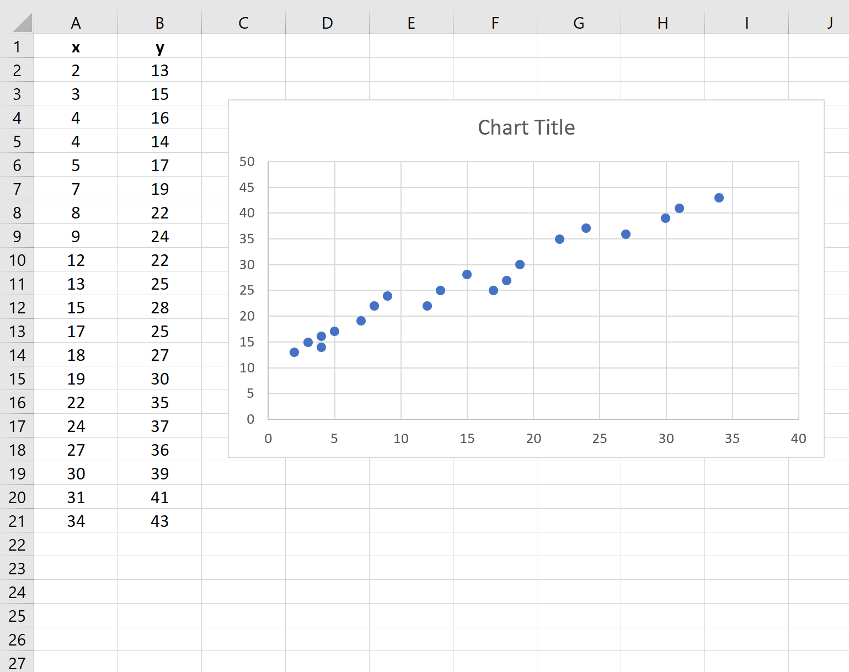This screenshot has width=849, height=672.
Task: Select column header B
Action: [x=159, y=23]
